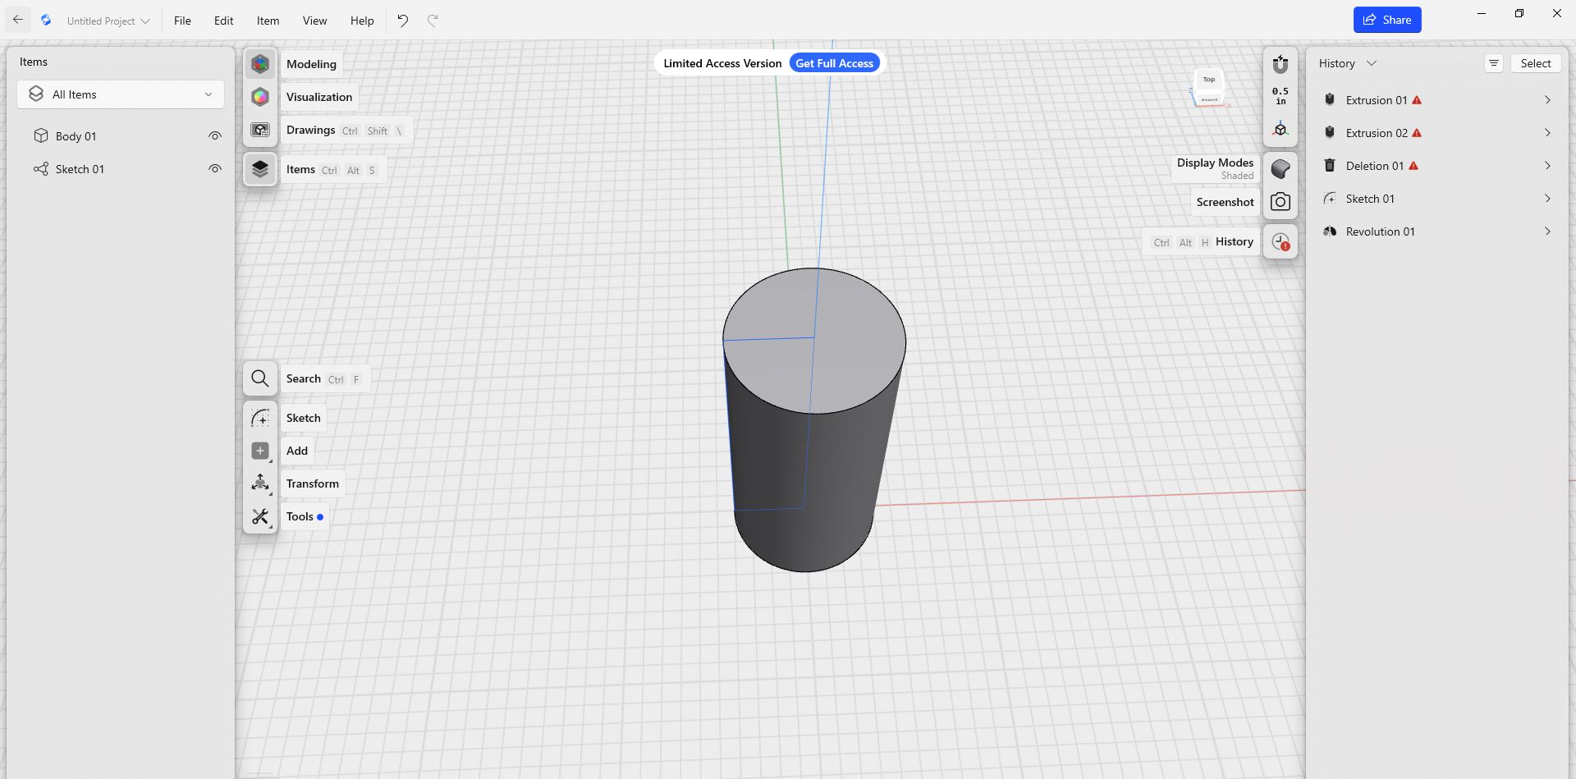Select the Transform tool icon
Image resolution: width=1576 pixels, height=779 pixels.
tap(260, 483)
